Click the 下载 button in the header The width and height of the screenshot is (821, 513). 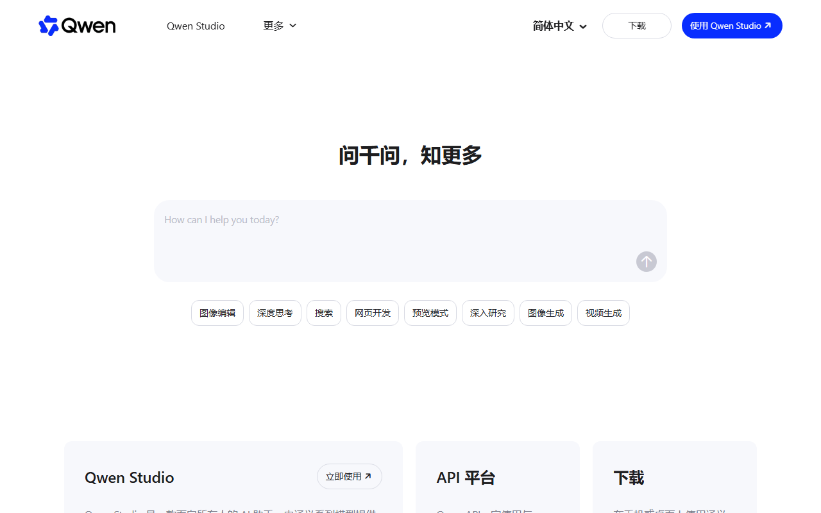(x=637, y=26)
